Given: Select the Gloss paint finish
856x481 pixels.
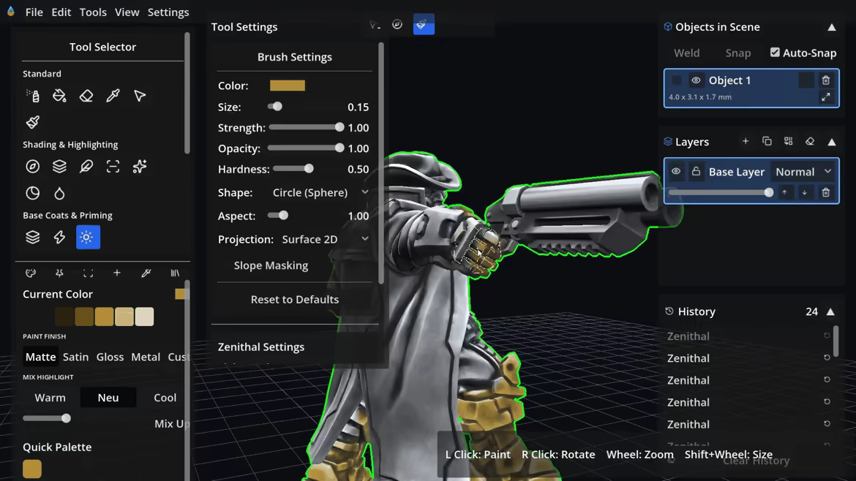Looking at the screenshot, I should click(x=110, y=357).
